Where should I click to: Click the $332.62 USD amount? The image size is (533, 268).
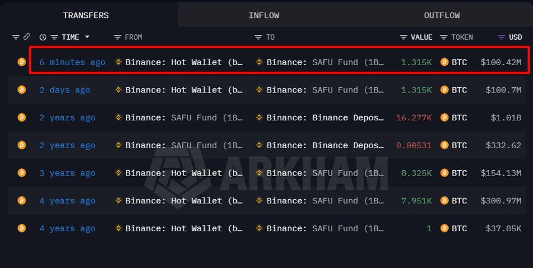tap(503, 145)
